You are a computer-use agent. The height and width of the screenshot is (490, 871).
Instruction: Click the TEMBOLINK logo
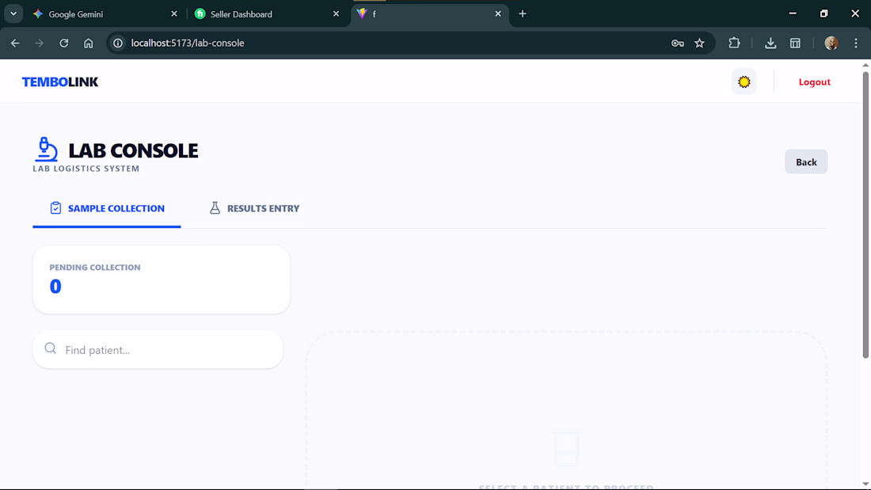tap(60, 82)
